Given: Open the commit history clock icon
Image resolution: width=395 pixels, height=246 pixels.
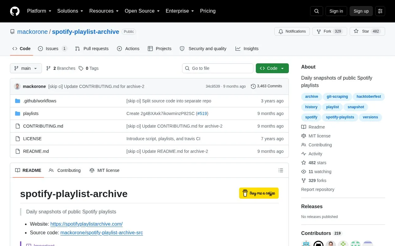Looking at the screenshot, I should (x=253, y=86).
